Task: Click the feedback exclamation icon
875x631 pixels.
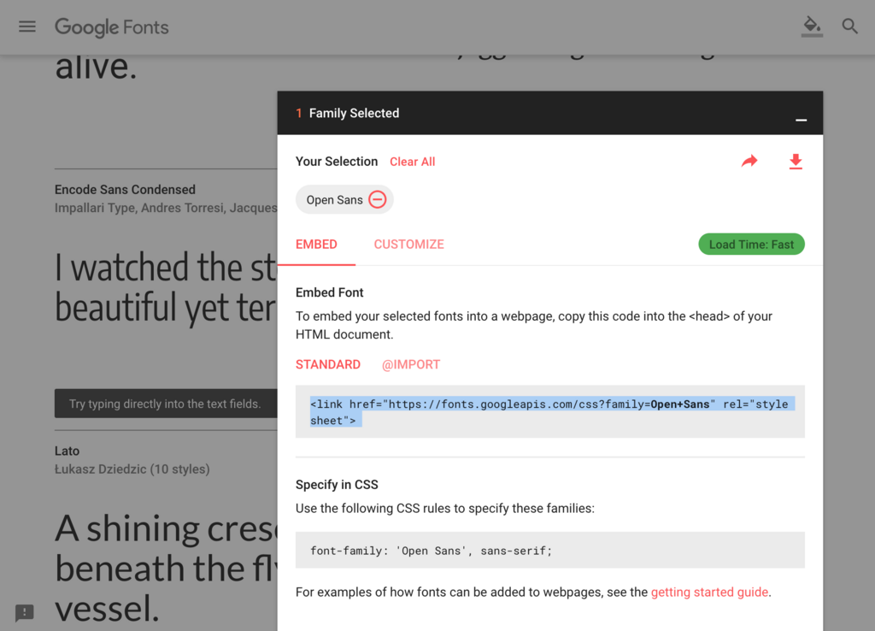Action: [x=25, y=612]
